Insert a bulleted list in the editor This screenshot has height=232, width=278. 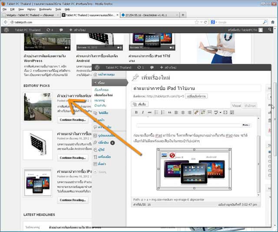(156, 112)
